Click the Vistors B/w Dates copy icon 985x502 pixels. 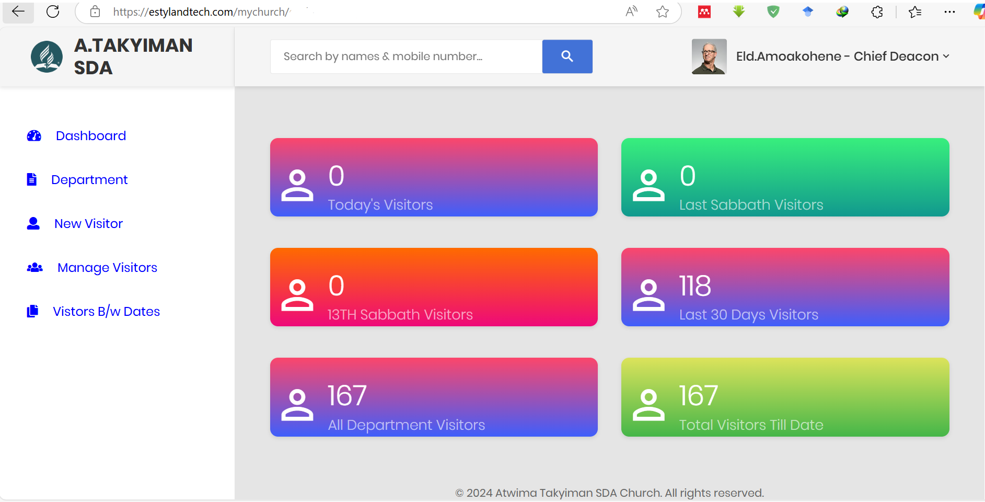32,311
